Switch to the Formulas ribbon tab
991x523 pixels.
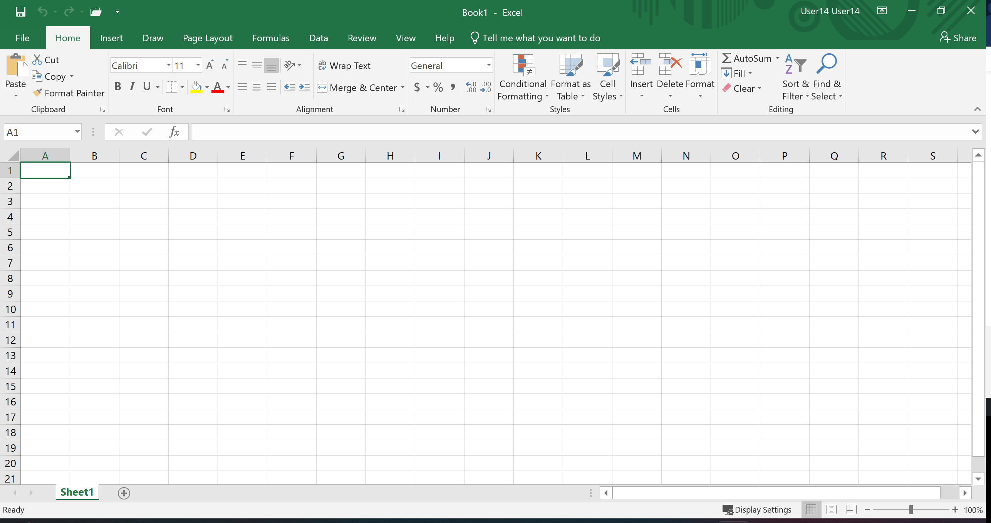[x=270, y=38]
